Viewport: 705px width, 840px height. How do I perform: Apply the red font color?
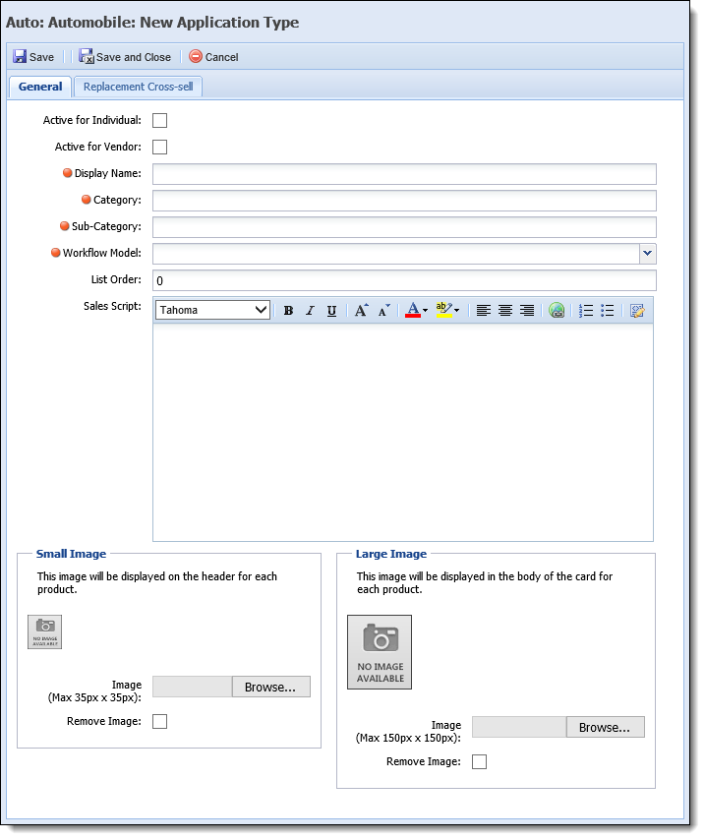[413, 310]
